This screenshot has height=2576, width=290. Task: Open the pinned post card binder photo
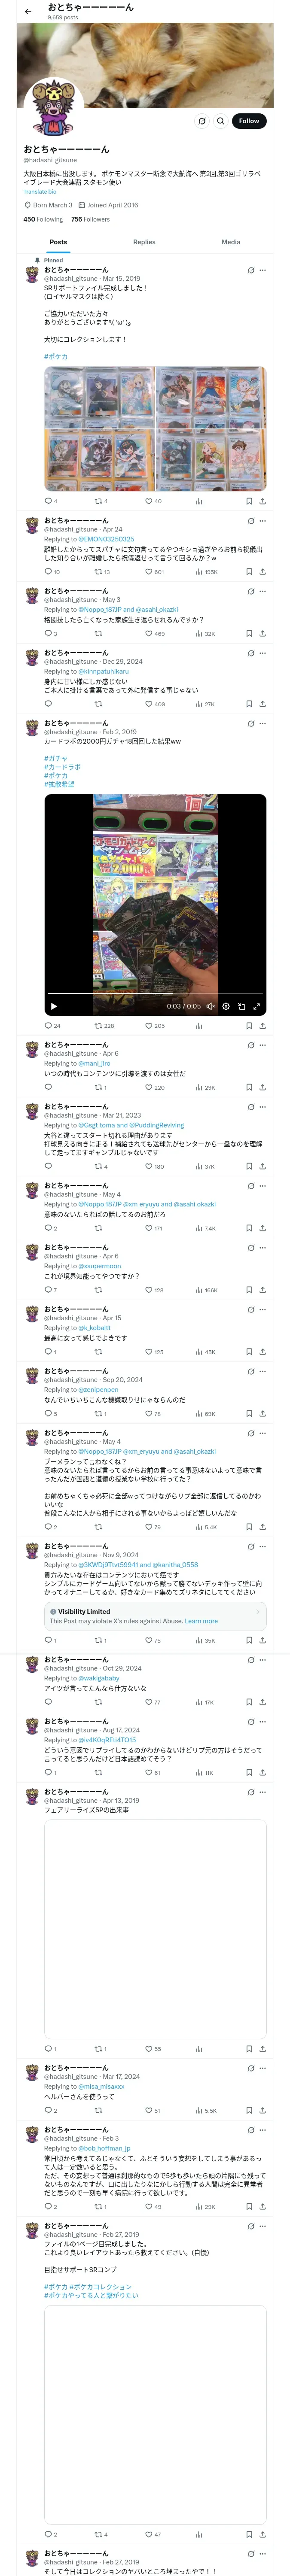coord(155,429)
